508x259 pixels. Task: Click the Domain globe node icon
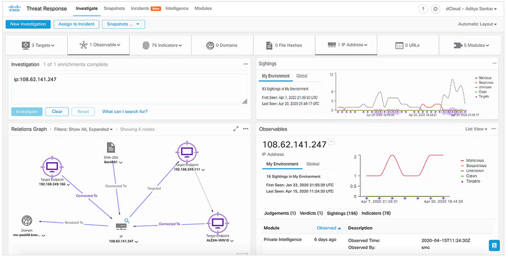[x=27, y=221]
